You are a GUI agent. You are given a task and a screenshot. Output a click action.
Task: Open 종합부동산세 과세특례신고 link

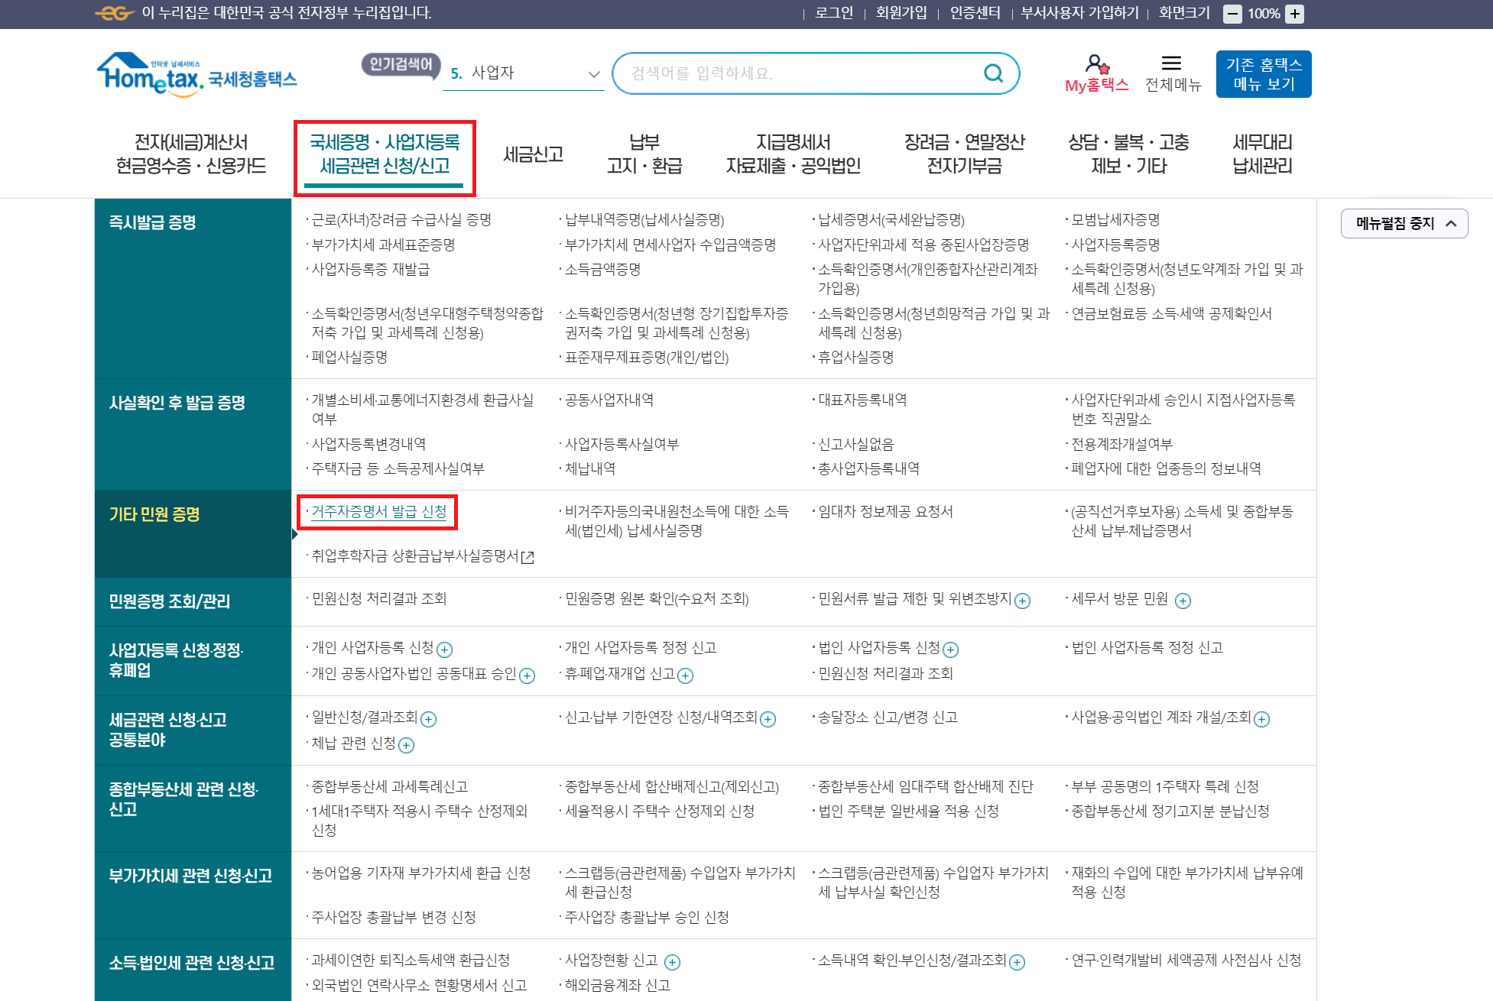[390, 787]
